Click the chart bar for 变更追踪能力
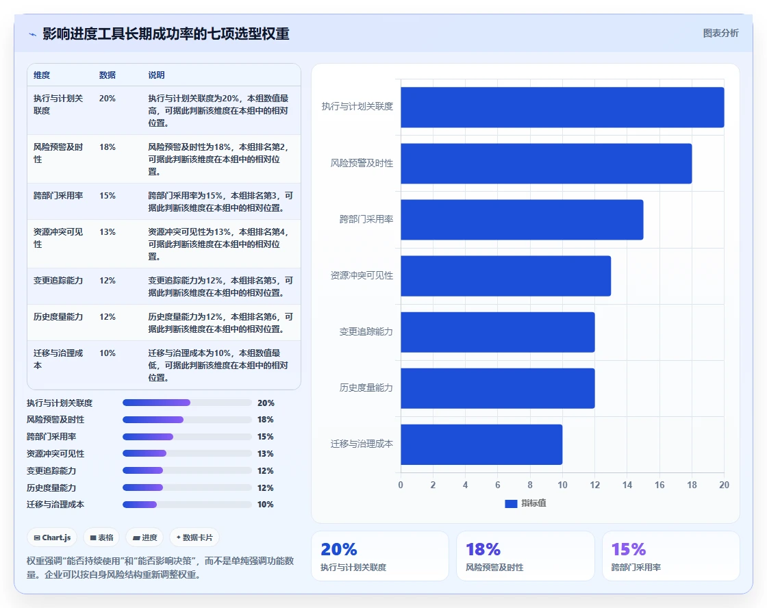This screenshot has width=767, height=608. click(x=498, y=332)
